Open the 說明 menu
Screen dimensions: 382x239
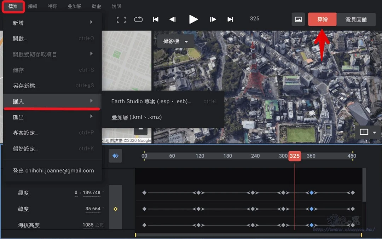coord(116,6)
